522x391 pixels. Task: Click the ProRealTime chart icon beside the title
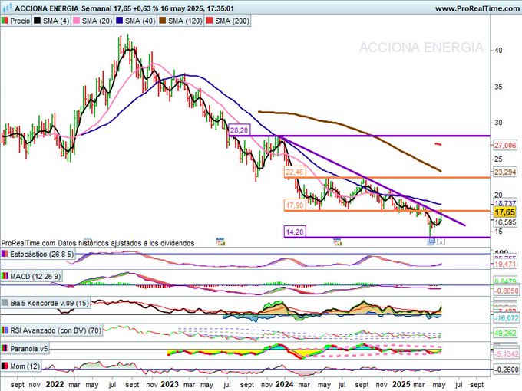[x=7, y=8]
